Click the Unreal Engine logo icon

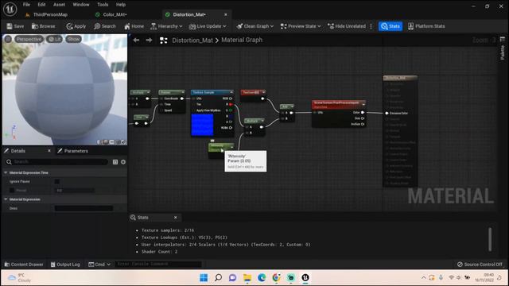point(10,9)
